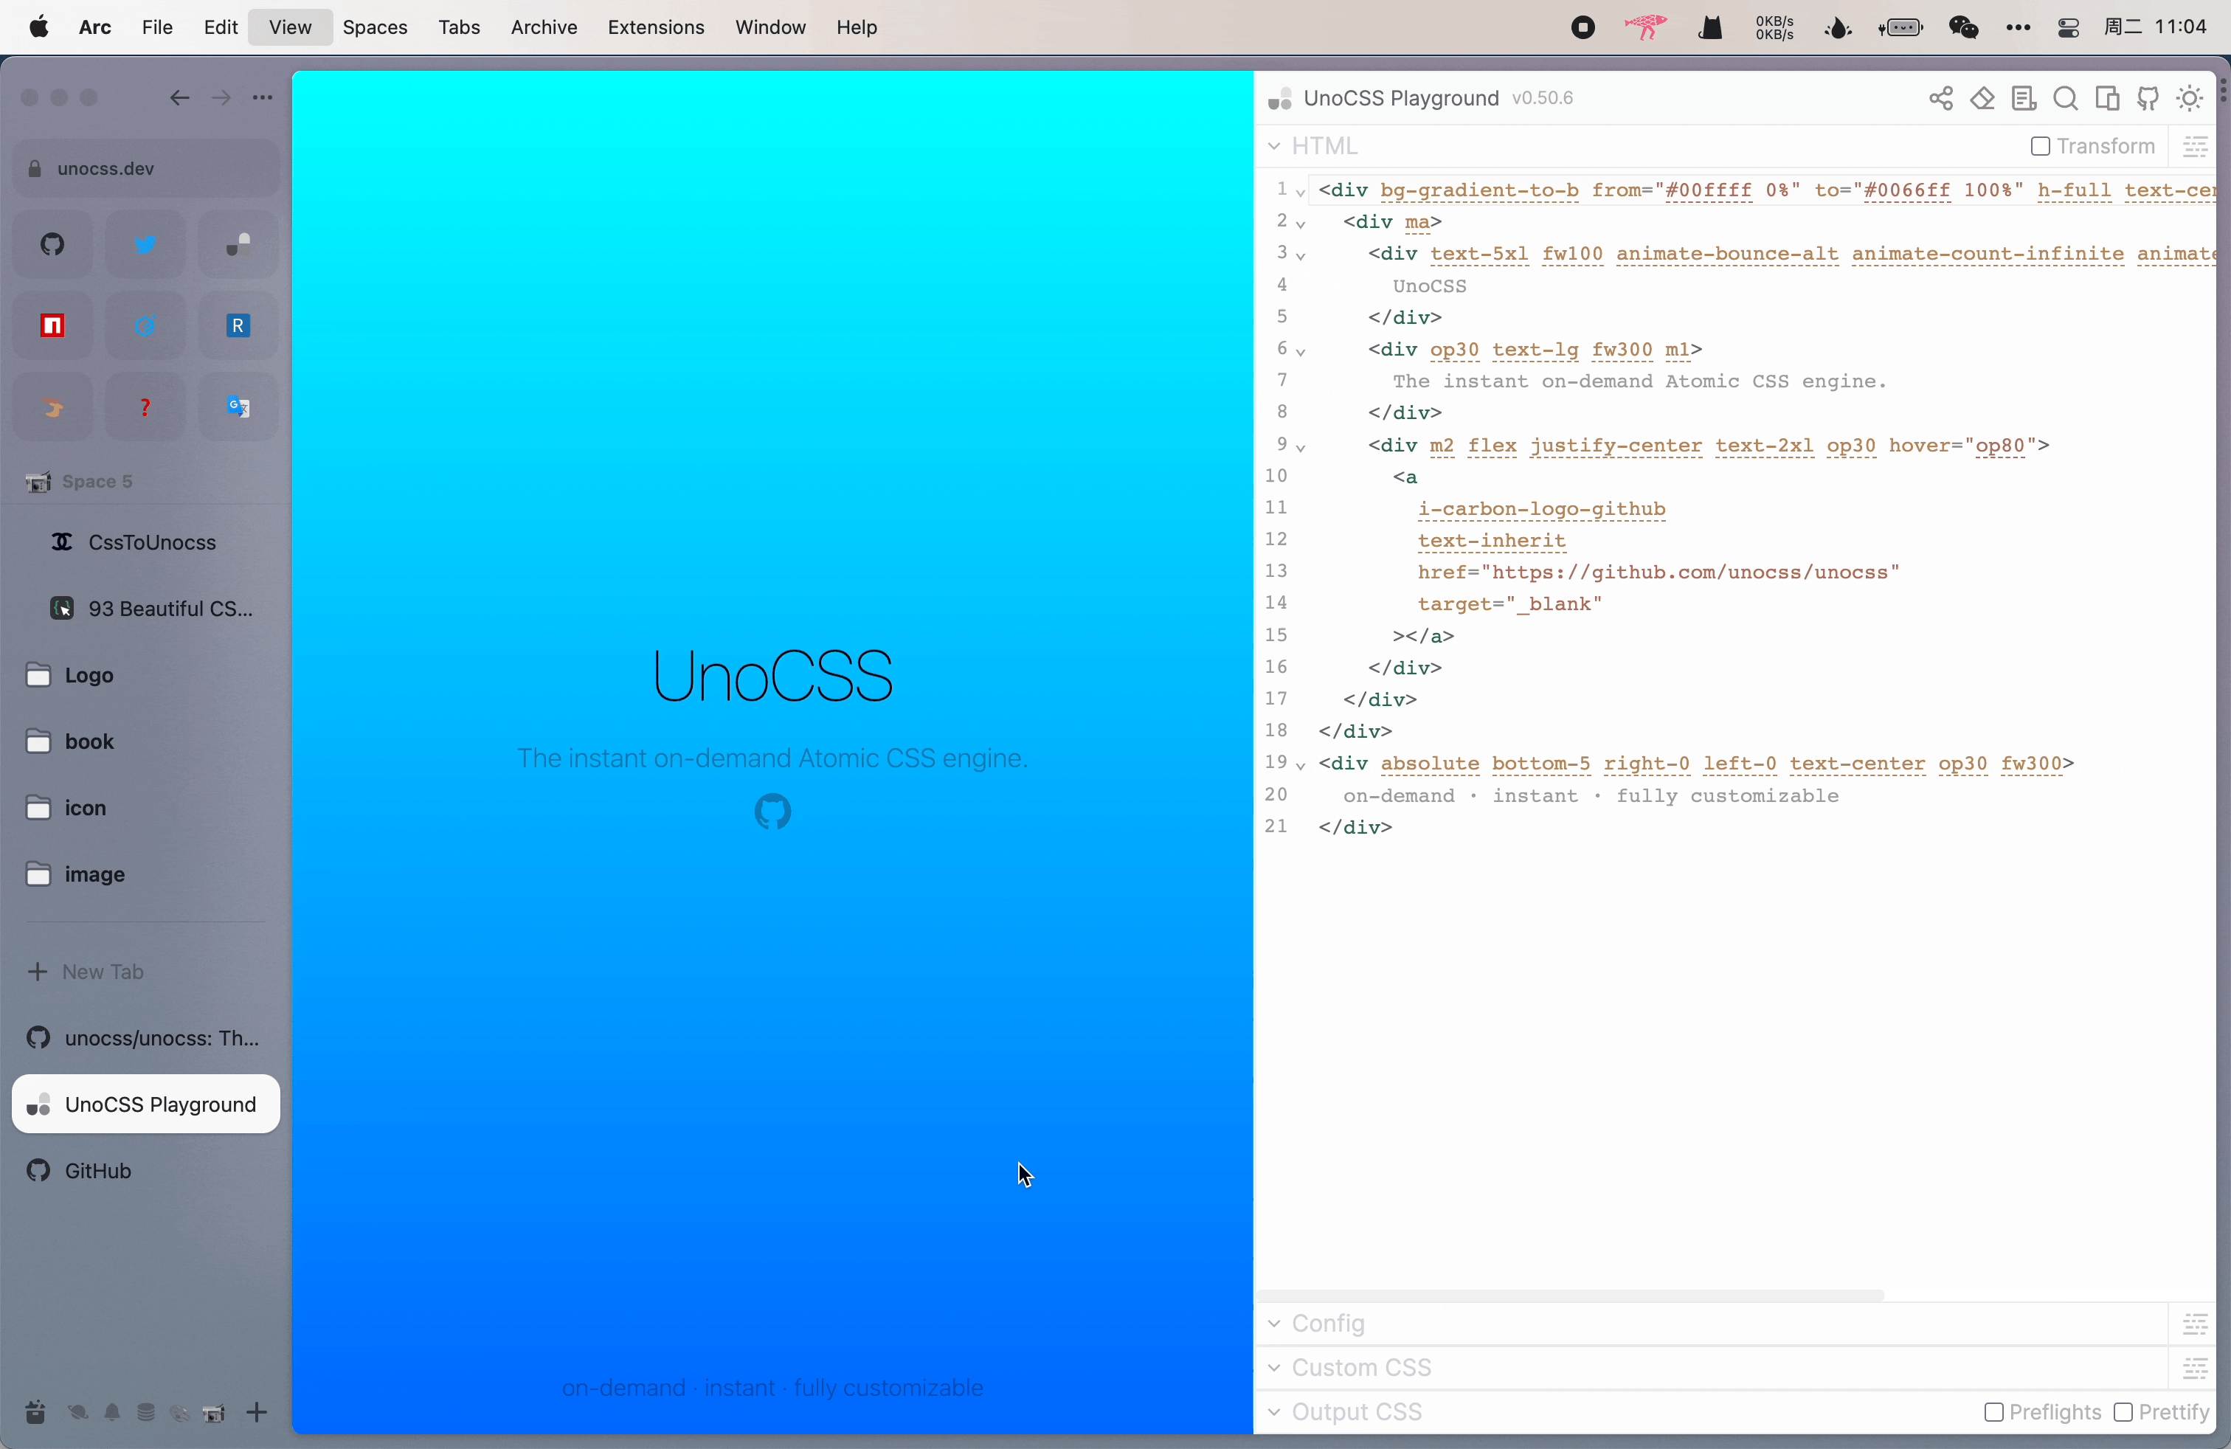The height and width of the screenshot is (1449, 2231).
Task: Go forward with the right arrow in sidebar
Action: click(x=221, y=98)
